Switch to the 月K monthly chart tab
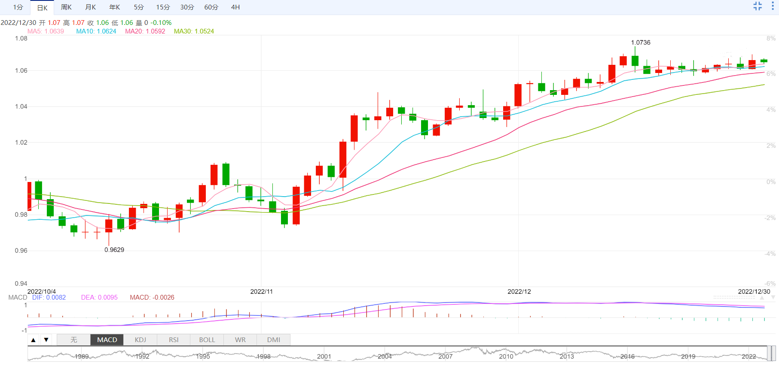The width and height of the screenshot is (779, 370). coord(90,7)
